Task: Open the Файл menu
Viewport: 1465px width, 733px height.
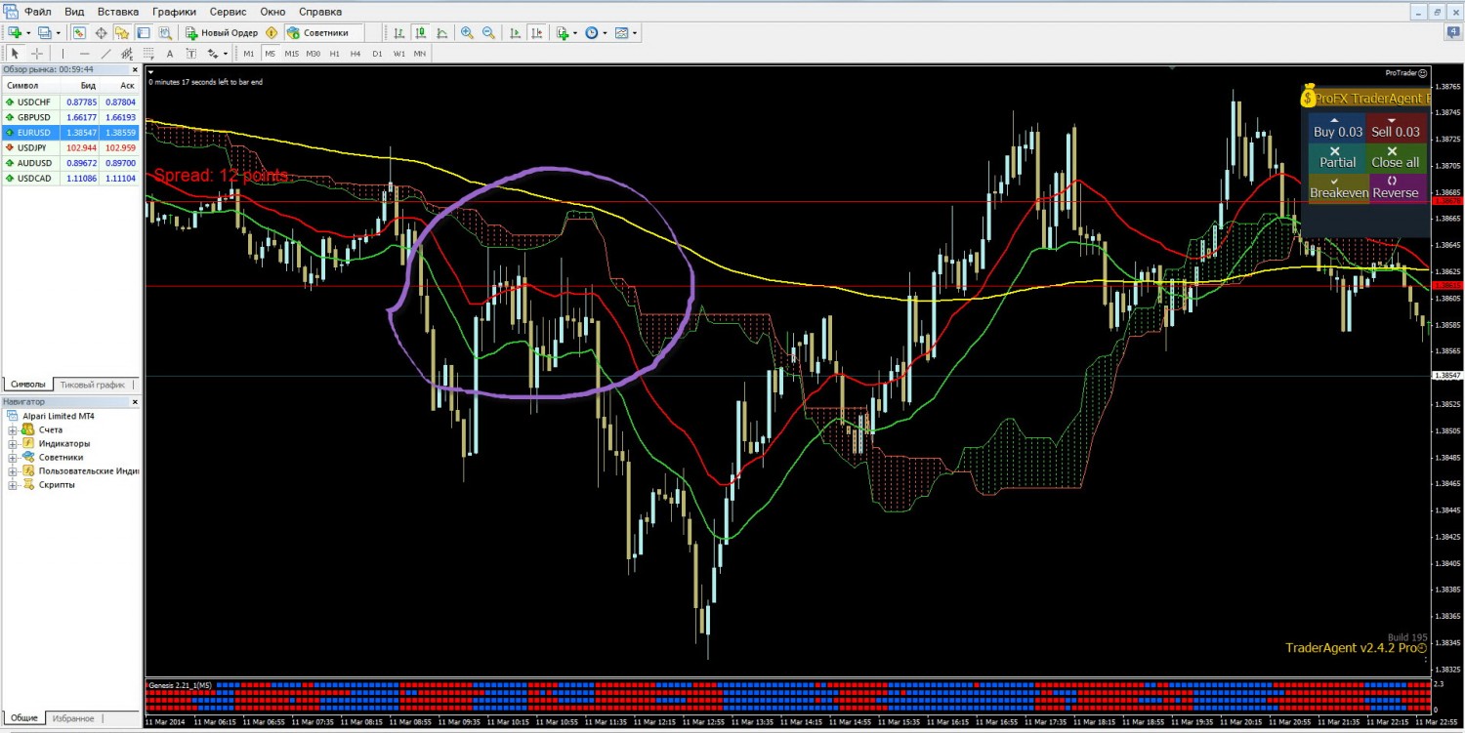Action: click(x=38, y=12)
